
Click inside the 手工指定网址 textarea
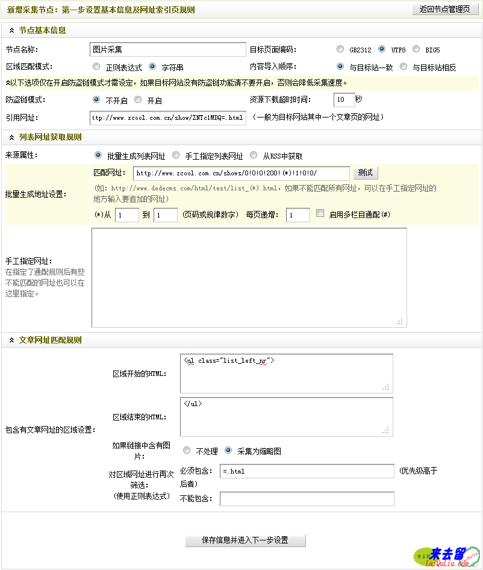pos(249,278)
